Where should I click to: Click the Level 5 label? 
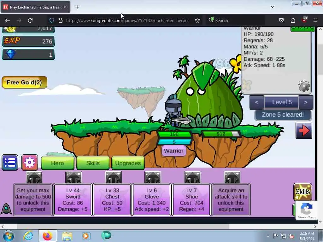[x=281, y=102]
